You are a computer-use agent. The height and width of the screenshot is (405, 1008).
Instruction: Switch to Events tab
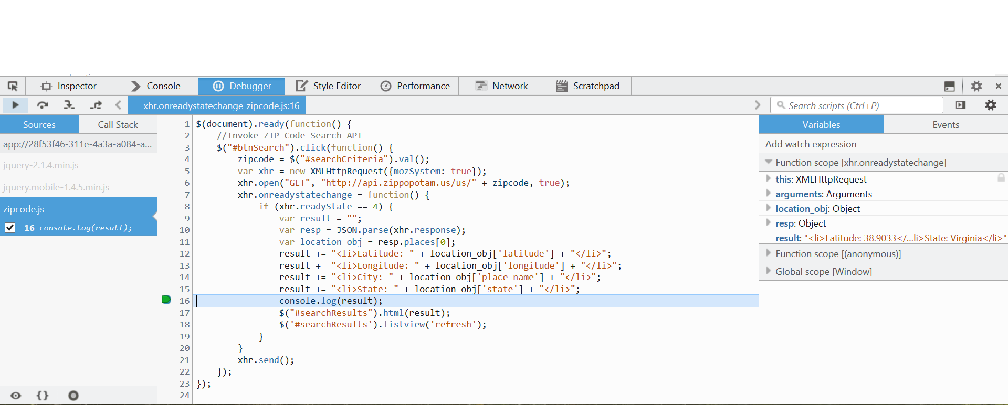(946, 125)
